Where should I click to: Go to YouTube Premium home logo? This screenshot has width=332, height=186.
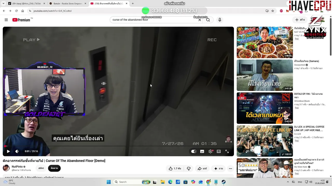coord(21,20)
